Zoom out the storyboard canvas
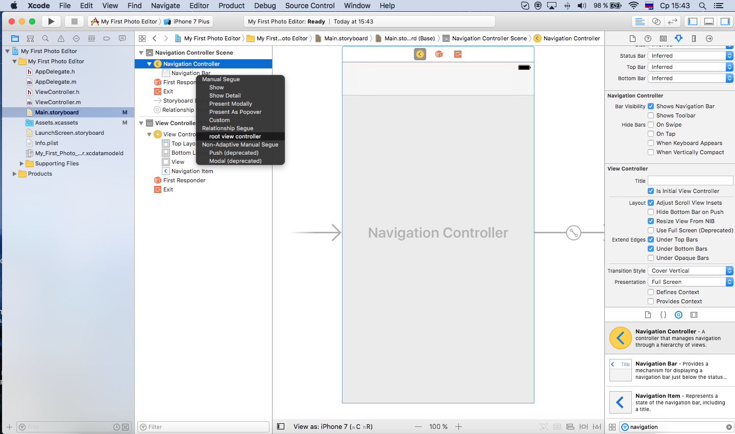 pyautogui.click(x=419, y=426)
